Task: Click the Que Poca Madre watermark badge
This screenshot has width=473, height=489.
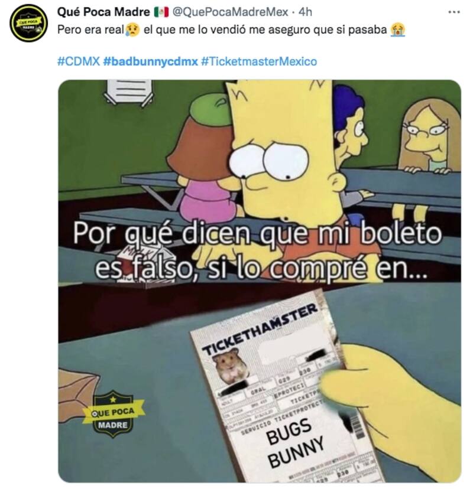Action: (113, 414)
